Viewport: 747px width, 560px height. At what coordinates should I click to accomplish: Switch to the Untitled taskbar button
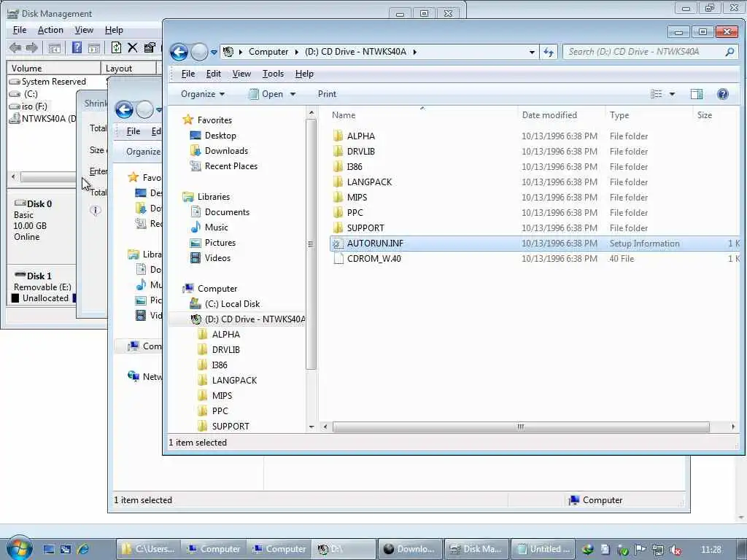pyautogui.click(x=543, y=549)
